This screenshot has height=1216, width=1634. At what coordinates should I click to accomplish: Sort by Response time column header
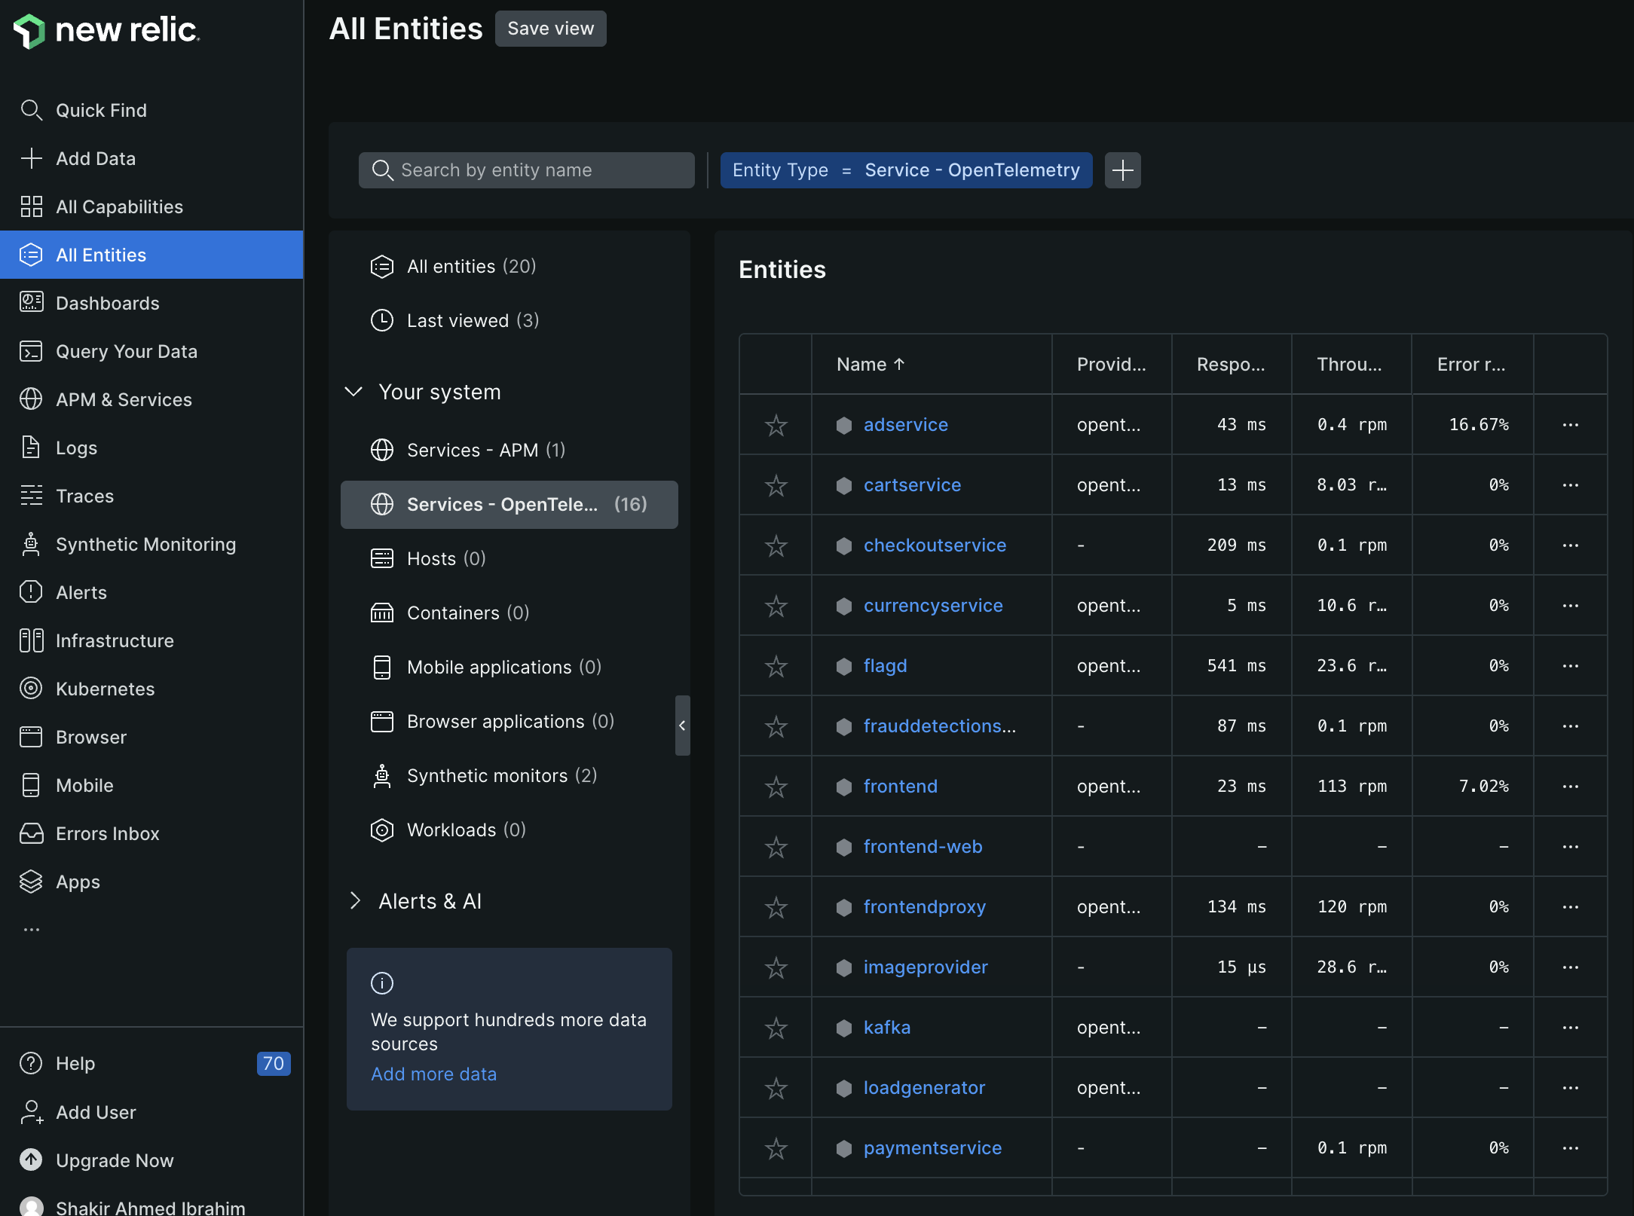coord(1232,365)
